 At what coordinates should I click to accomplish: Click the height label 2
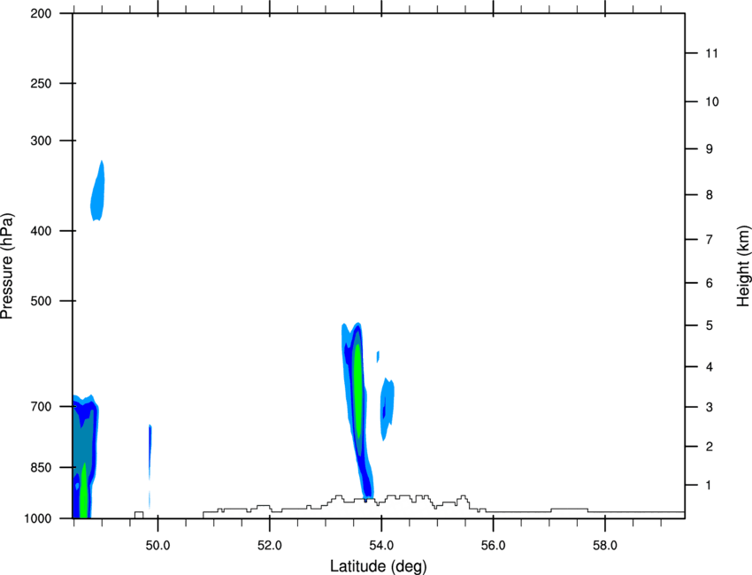710,447
